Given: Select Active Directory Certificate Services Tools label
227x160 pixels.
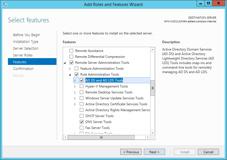Looking at the screenshot, I should coord(116,104).
